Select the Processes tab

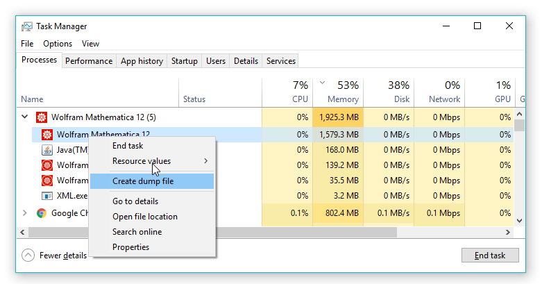click(39, 60)
